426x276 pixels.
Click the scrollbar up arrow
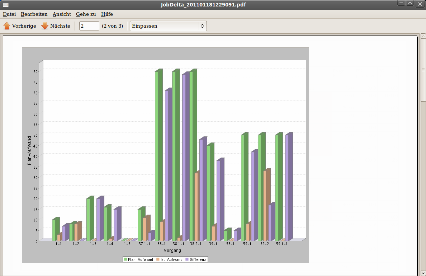[423, 36]
